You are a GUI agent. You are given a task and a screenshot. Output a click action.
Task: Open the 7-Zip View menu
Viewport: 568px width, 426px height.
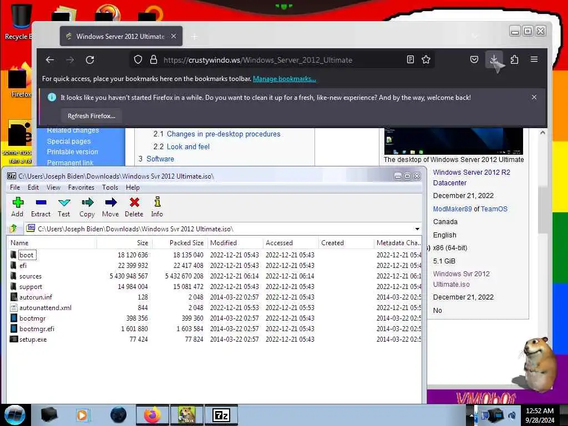53,187
